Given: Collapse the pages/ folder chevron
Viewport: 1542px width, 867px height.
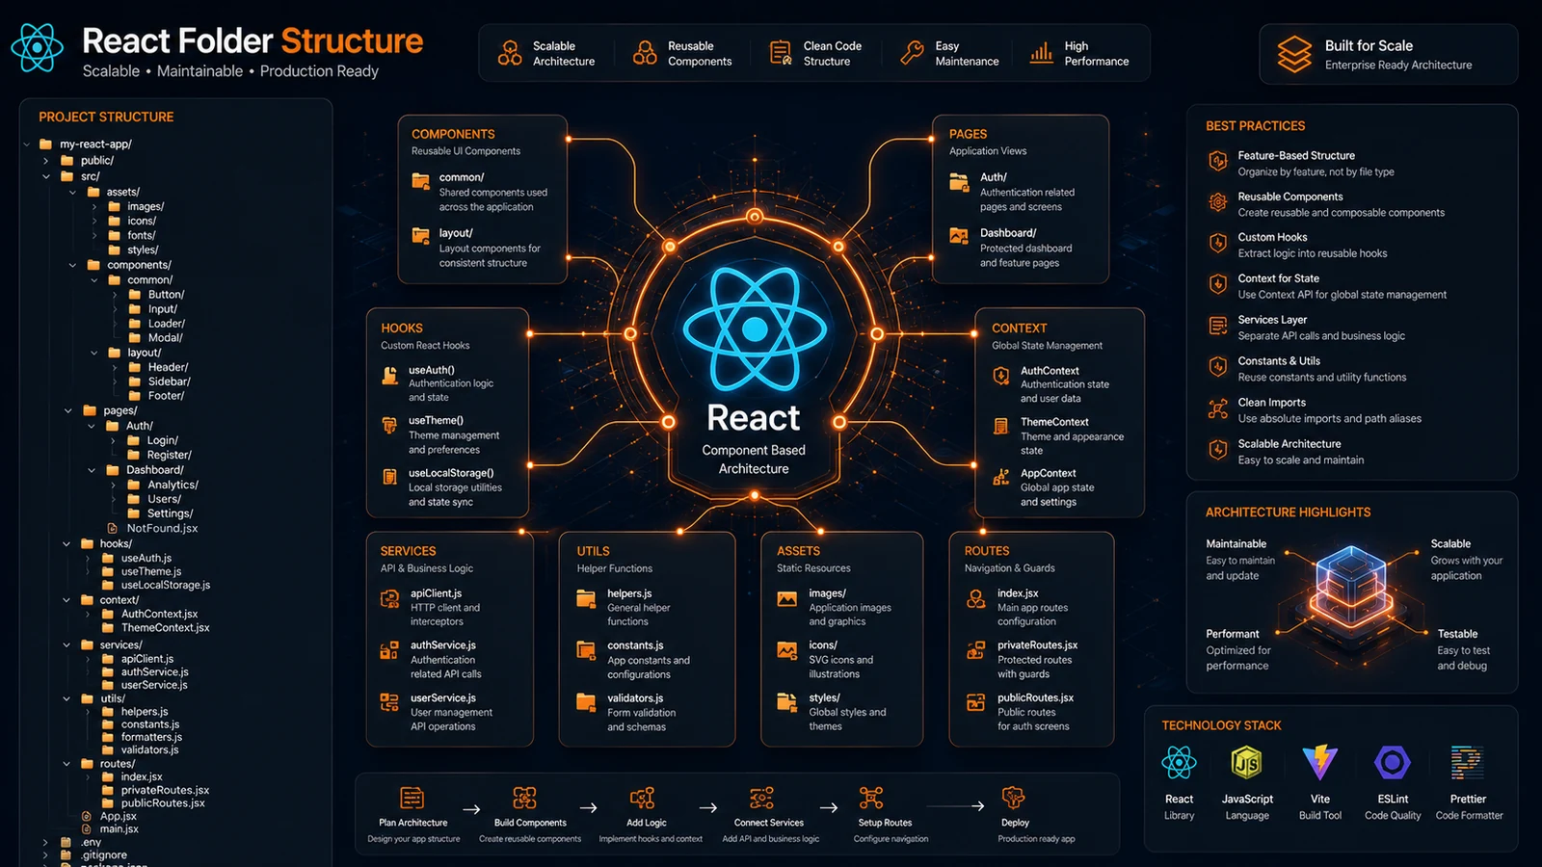Looking at the screenshot, I should point(67,410).
